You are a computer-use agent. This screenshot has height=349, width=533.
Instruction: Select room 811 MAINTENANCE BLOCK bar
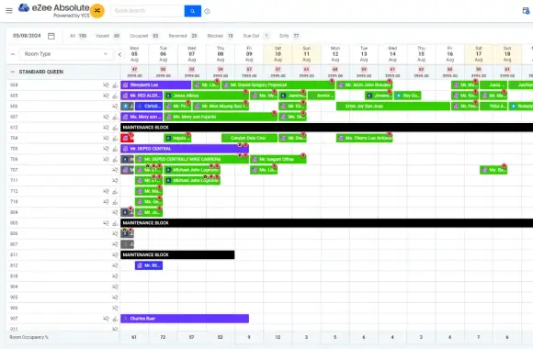point(177,255)
